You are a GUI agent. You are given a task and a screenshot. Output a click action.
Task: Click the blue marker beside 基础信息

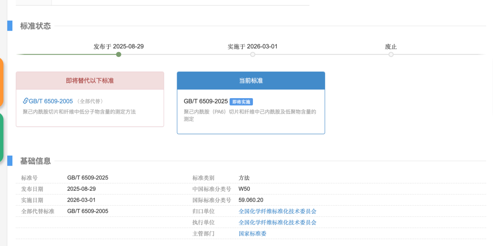pyautogui.click(x=10, y=161)
